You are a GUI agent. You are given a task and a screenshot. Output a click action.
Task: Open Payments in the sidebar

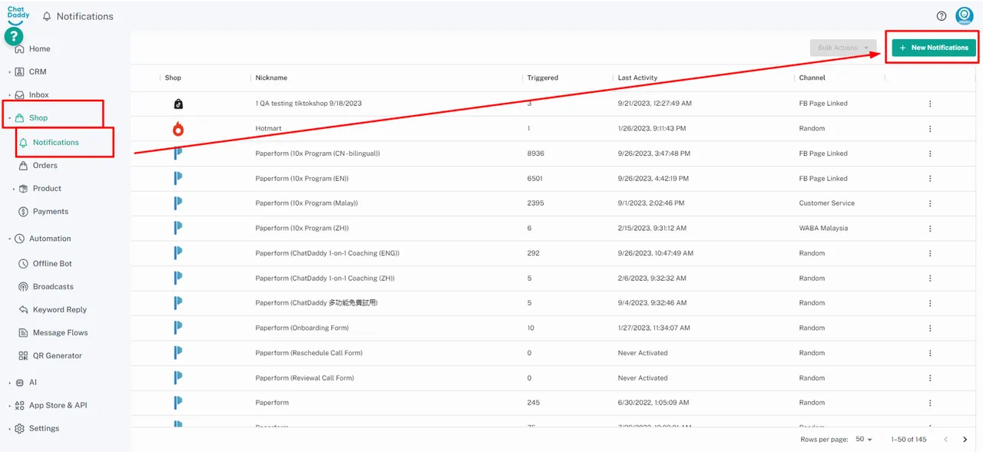pyautogui.click(x=50, y=211)
